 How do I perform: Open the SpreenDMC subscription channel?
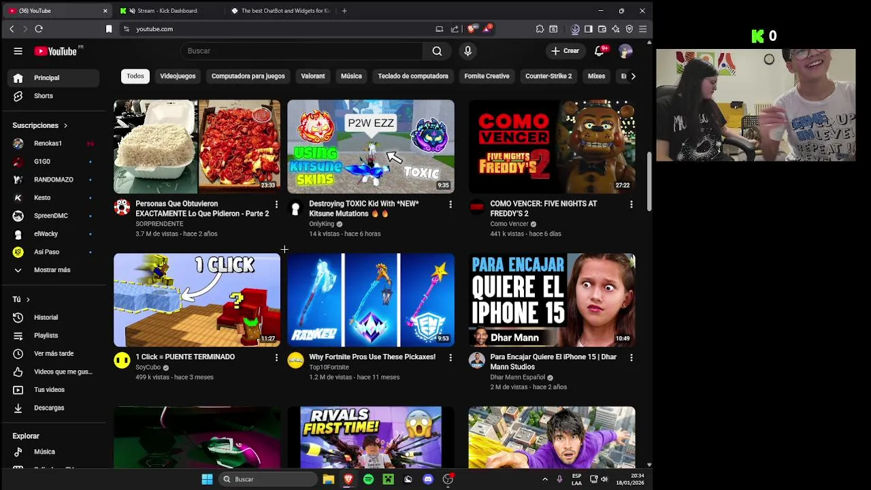coord(54,216)
